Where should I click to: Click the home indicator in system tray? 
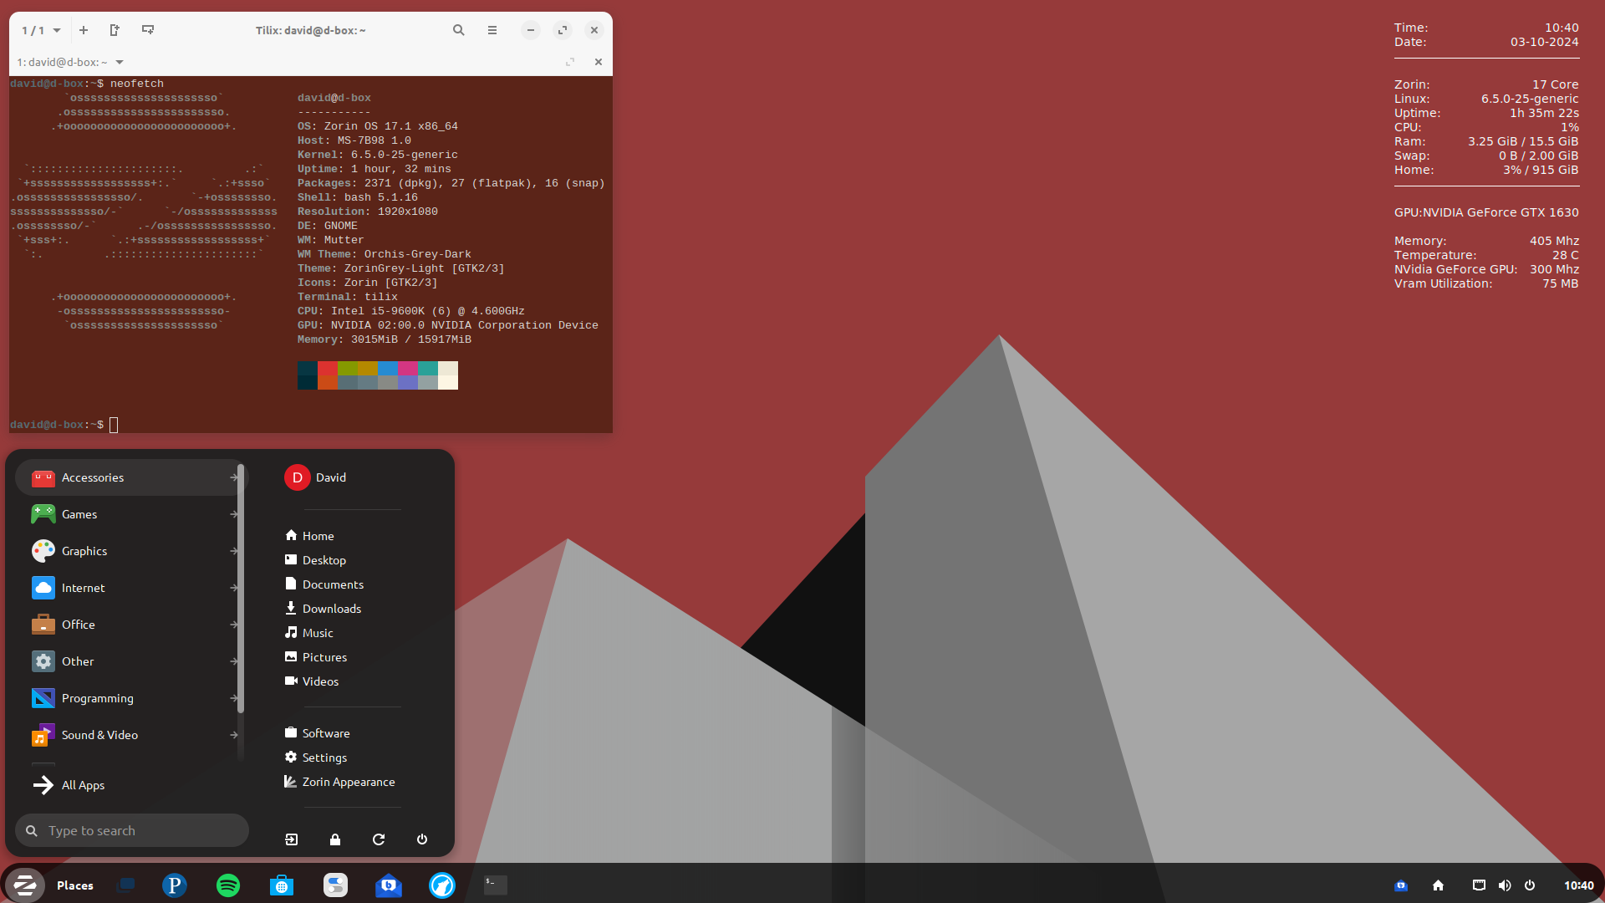[x=1438, y=885]
